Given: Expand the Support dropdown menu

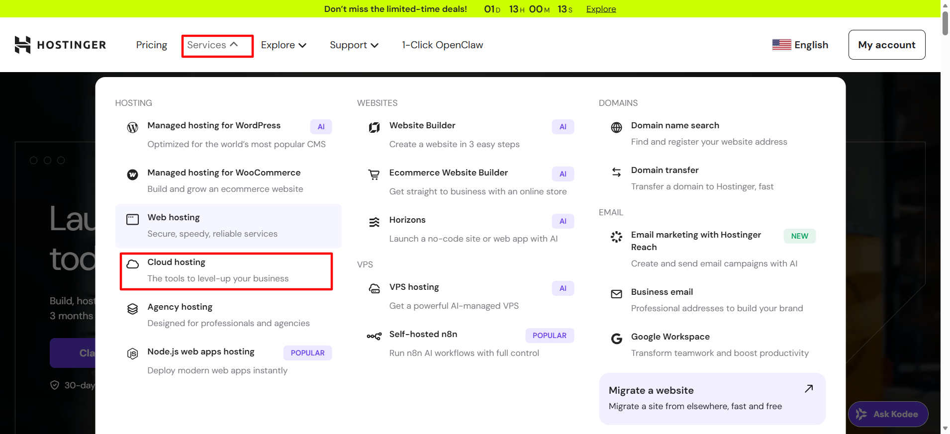Looking at the screenshot, I should click(354, 45).
